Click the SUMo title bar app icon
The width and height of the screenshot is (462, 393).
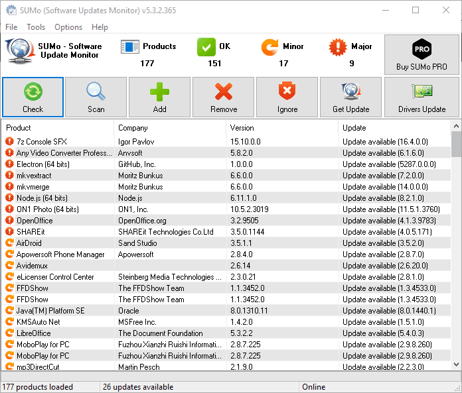(11, 10)
